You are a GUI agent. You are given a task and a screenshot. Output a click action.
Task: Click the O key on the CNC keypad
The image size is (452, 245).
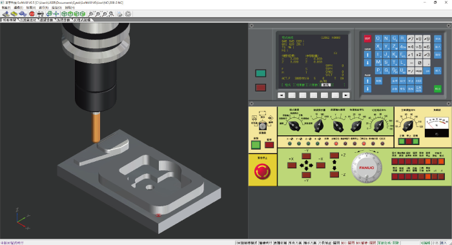[x=378, y=39]
